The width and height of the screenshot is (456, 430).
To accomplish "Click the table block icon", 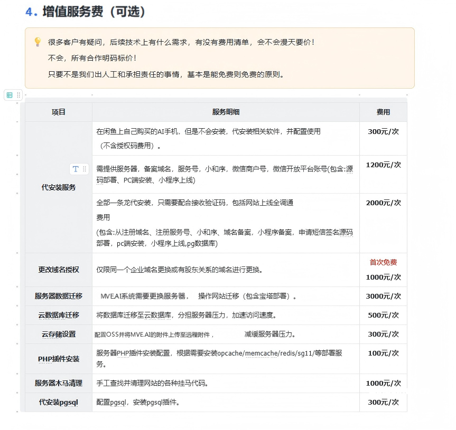I will point(10,95).
